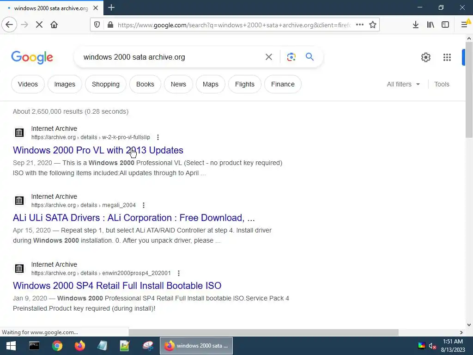
Task: Click Internet Archive favicon of first result
Action: (x=19, y=133)
